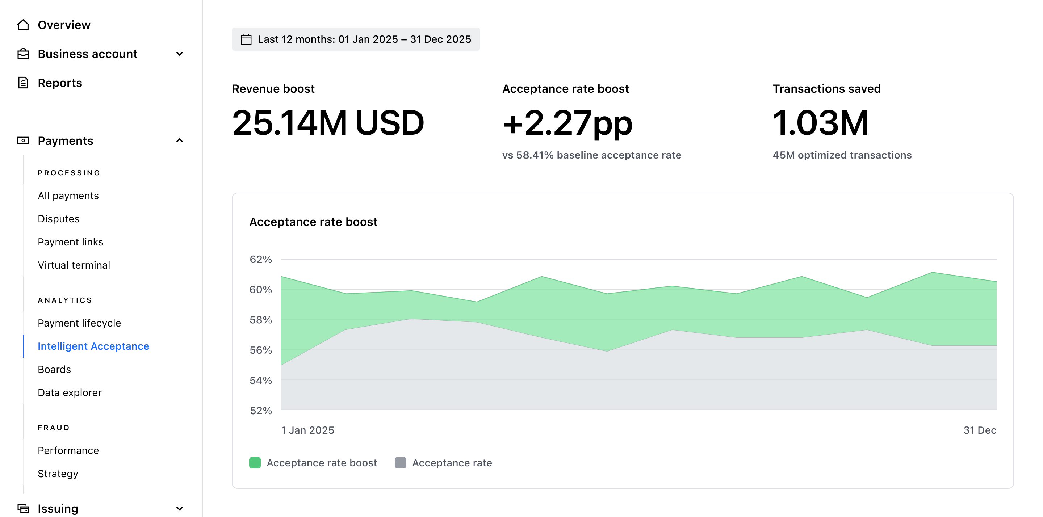Collapse the Payments section chevron
The image size is (1043, 517).
[180, 140]
